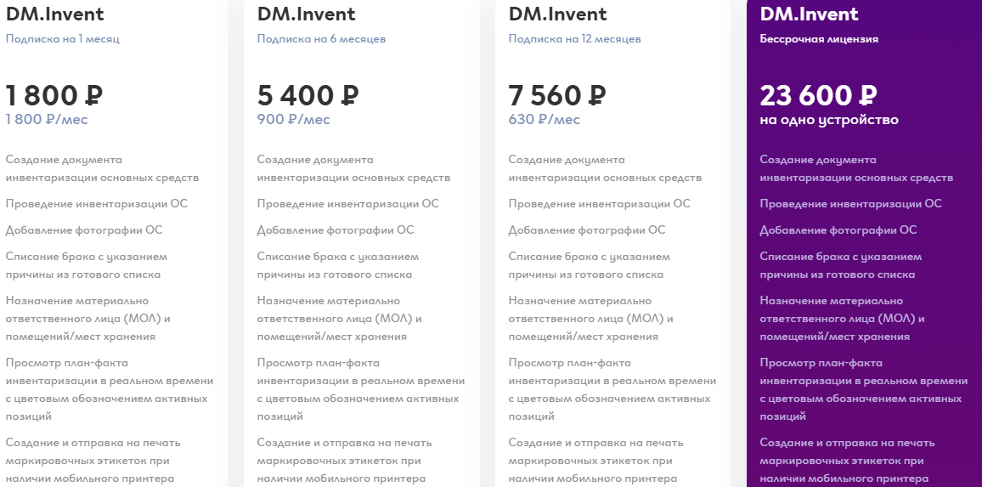This screenshot has width=982, height=487.
Task: Click 'Подписка на 6 месяцев' subtitle
Action: [321, 39]
